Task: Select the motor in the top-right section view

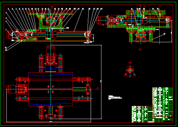Action: (102, 20)
